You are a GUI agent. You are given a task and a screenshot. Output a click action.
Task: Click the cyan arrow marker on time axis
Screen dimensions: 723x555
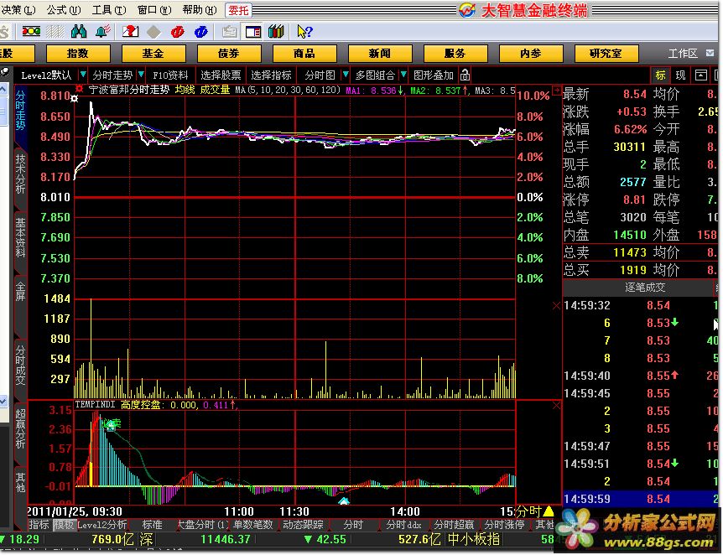[x=344, y=501]
